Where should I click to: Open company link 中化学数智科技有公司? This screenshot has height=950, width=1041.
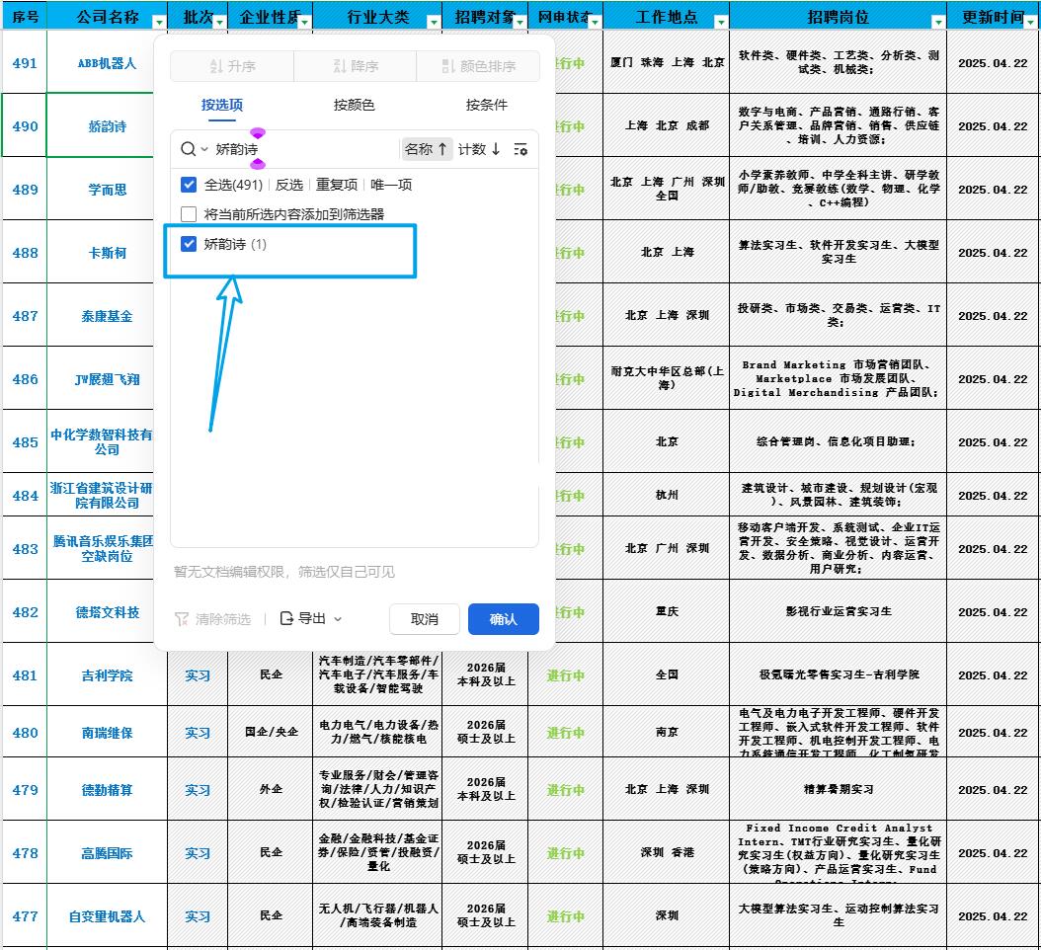(102, 441)
